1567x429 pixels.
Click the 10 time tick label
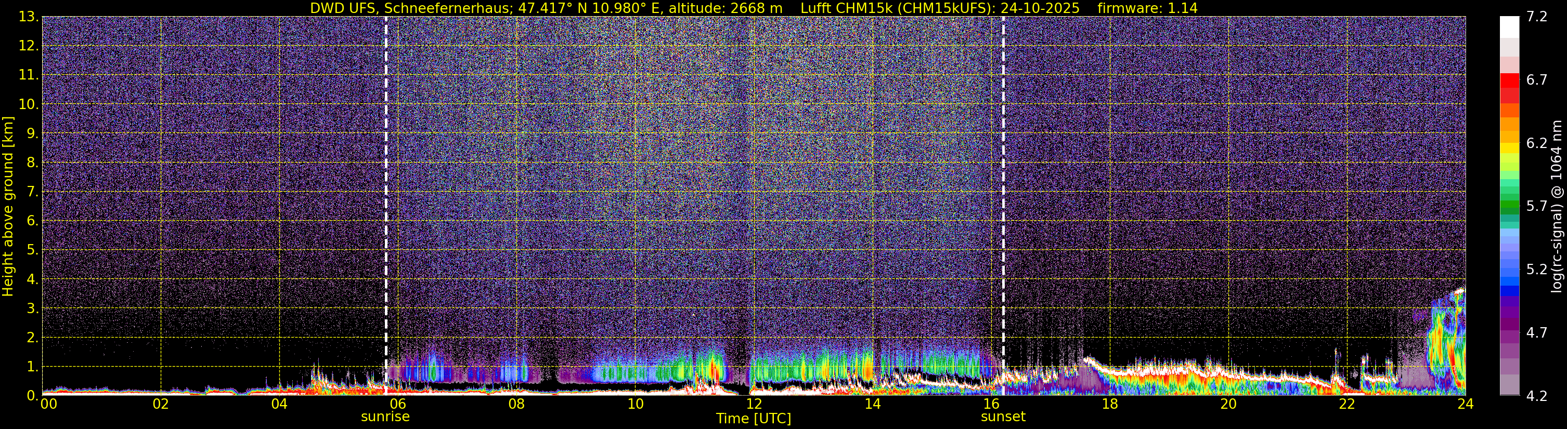pos(635,404)
